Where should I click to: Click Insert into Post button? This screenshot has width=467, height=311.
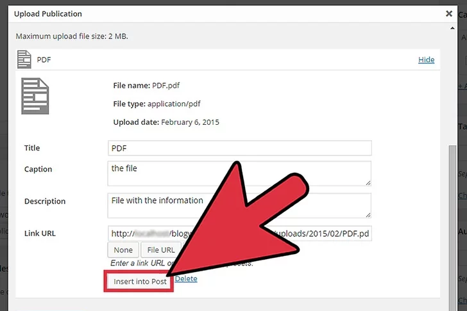(x=139, y=282)
